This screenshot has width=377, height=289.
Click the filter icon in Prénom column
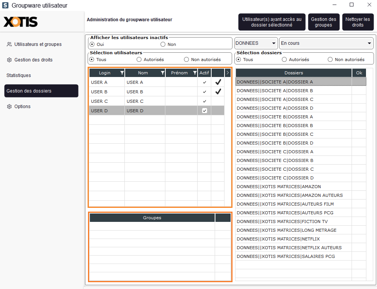point(195,73)
